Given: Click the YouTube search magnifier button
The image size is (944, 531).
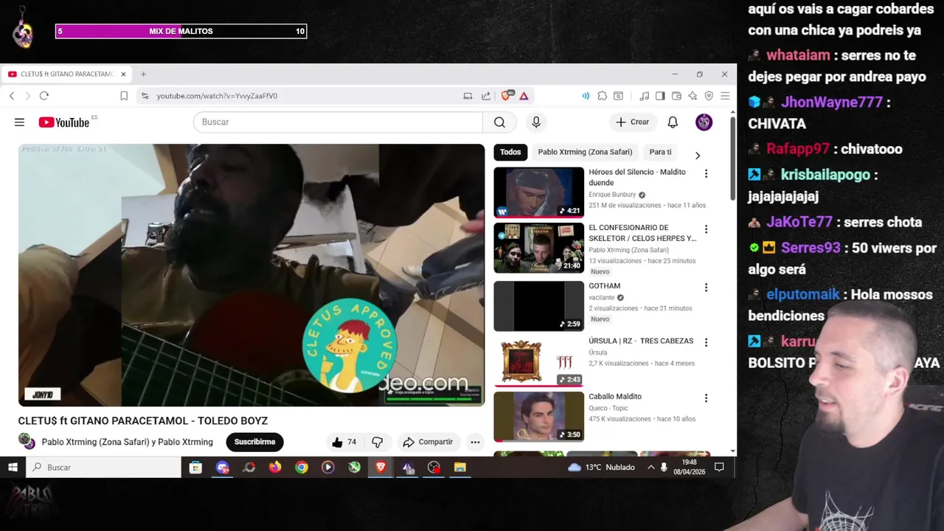Looking at the screenshot, I should tap(499, 122).
